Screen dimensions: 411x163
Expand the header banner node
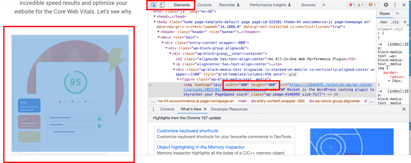click(x=158, y=32)
